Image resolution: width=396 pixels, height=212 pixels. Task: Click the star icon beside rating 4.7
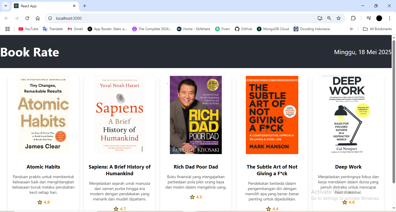(116, 209)
